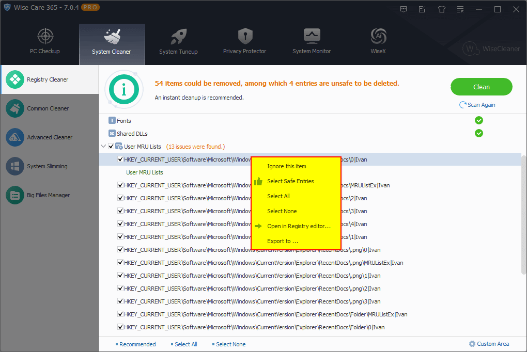The image size is (527, 352).
Task: Click the Custom Area gear icon
Action: pos(472,344)
